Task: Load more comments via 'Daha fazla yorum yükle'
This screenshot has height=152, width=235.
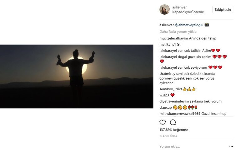Action: point(178,32)
